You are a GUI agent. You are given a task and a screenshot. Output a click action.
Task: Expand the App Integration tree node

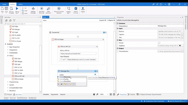(x=8, y=47)
